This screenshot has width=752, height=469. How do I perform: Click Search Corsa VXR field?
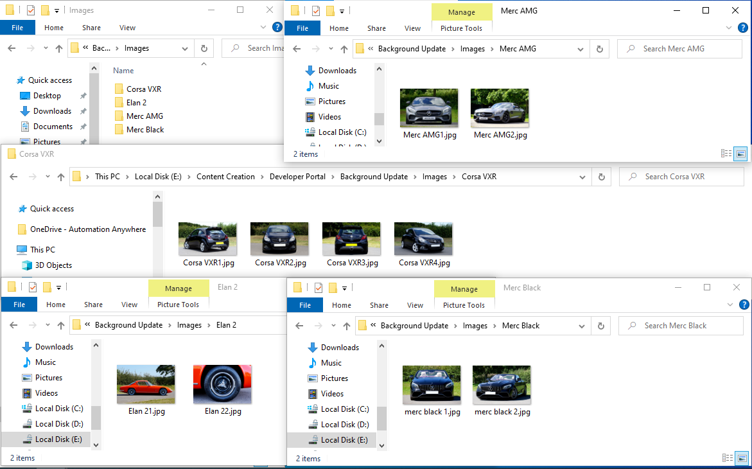[x=681, y=177]
